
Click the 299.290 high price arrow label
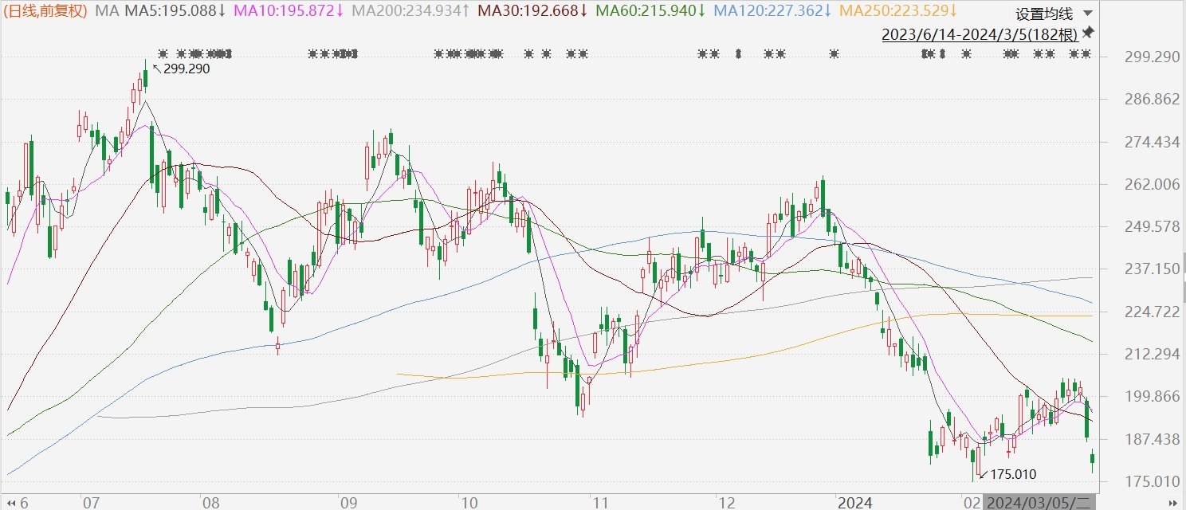pos(181,69)
